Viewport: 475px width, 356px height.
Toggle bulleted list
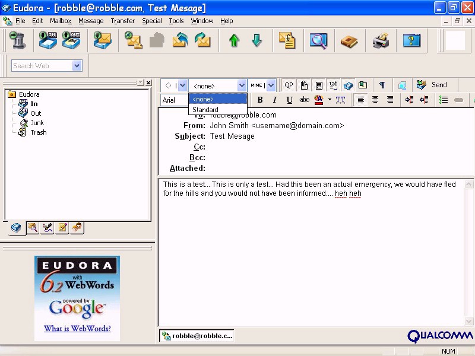coord(444,100)
